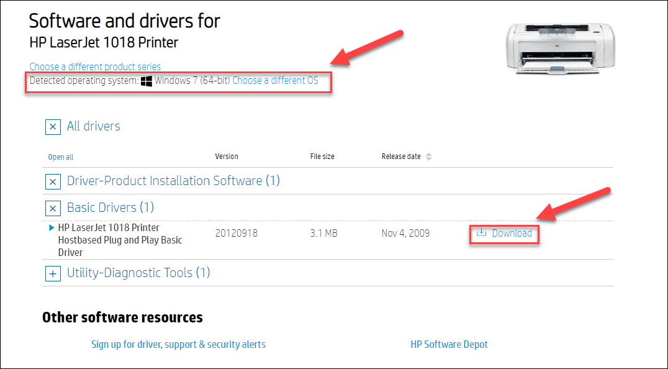Viewport: 668px width, 369px height.
Task: Click the X icon beside Basic Drivers
Action: pyautogui.click(x=53, y=208)
